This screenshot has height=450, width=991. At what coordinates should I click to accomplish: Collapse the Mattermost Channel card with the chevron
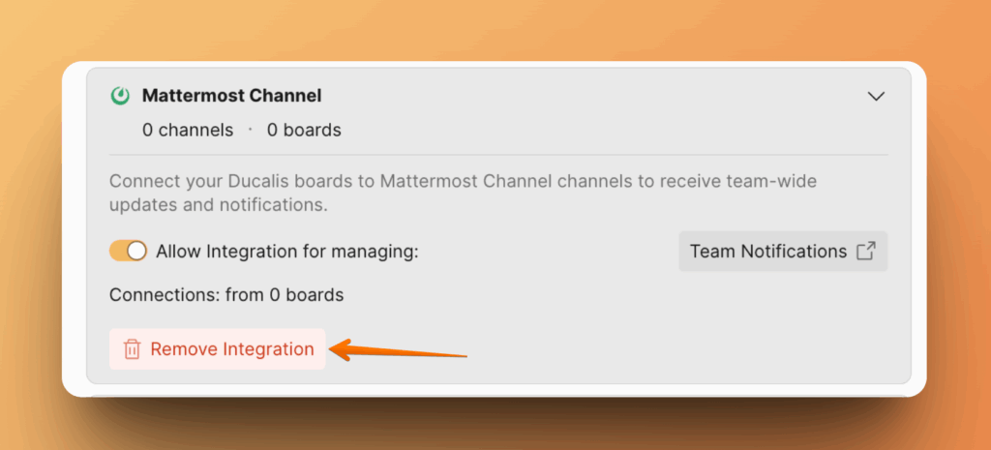coord(876,96)
